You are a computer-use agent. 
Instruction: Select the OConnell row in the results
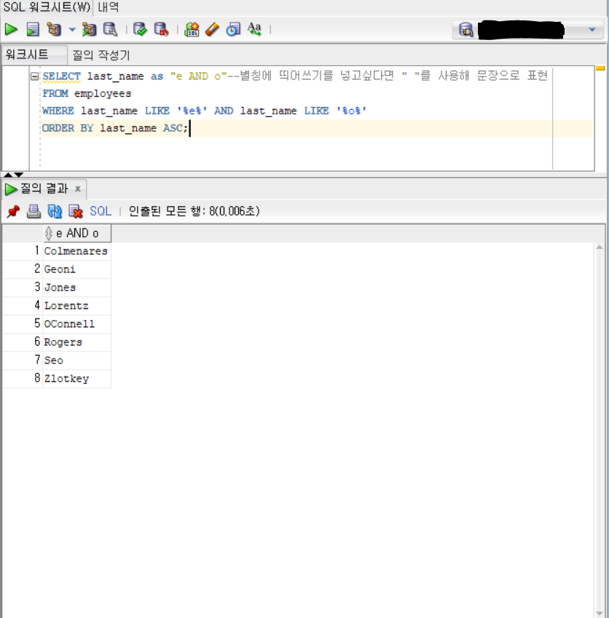click(x=68, y=324)
